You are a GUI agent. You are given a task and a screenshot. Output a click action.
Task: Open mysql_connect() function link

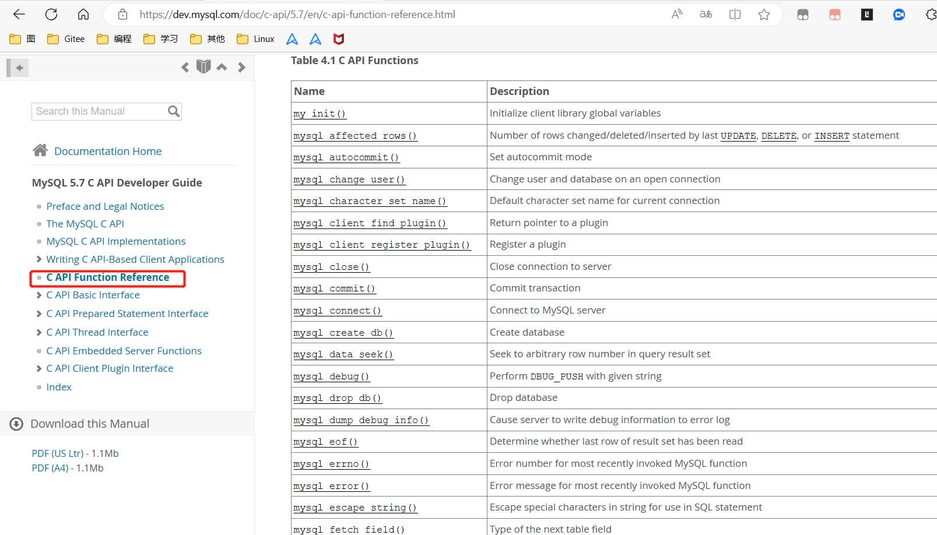[x=337, y=311]
